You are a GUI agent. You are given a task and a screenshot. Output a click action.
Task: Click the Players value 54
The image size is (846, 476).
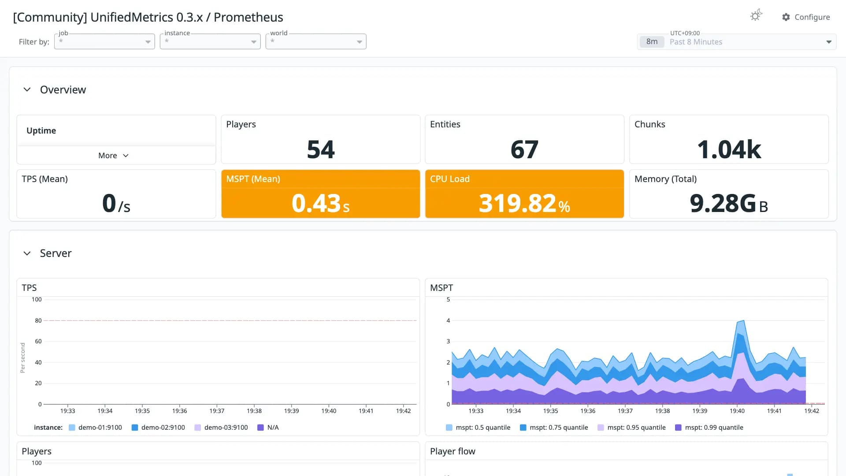click(321, 149)
